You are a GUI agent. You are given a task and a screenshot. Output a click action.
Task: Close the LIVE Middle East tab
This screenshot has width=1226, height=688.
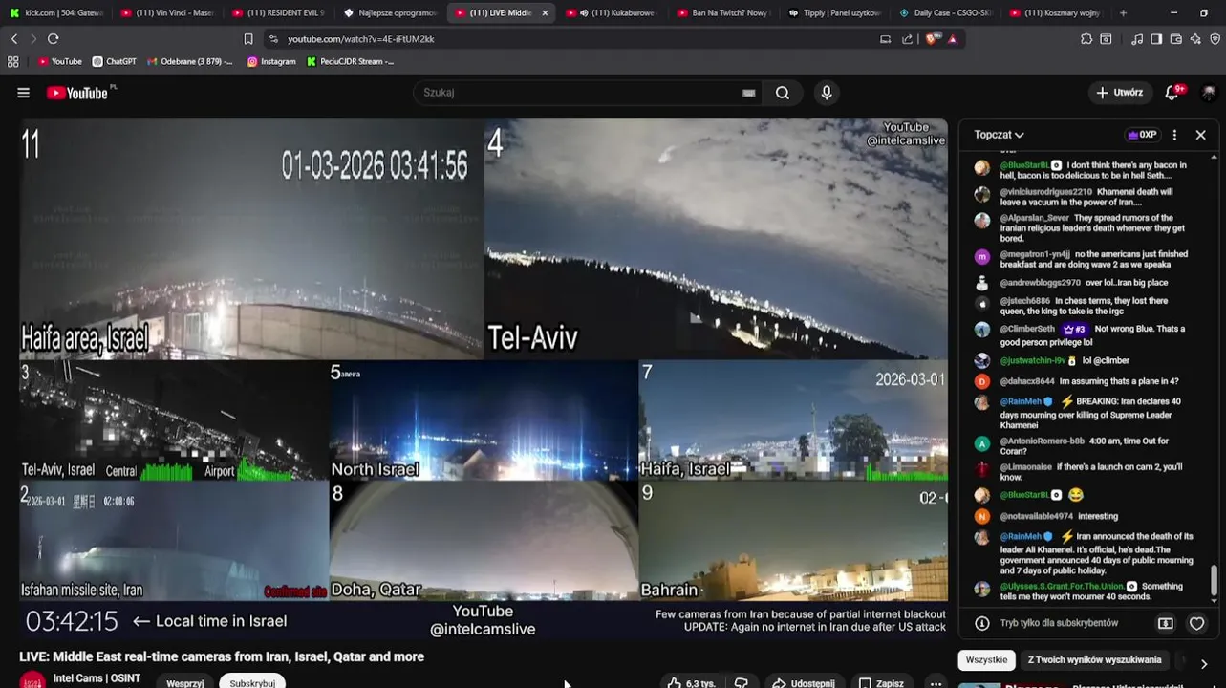tap(545, 13)
